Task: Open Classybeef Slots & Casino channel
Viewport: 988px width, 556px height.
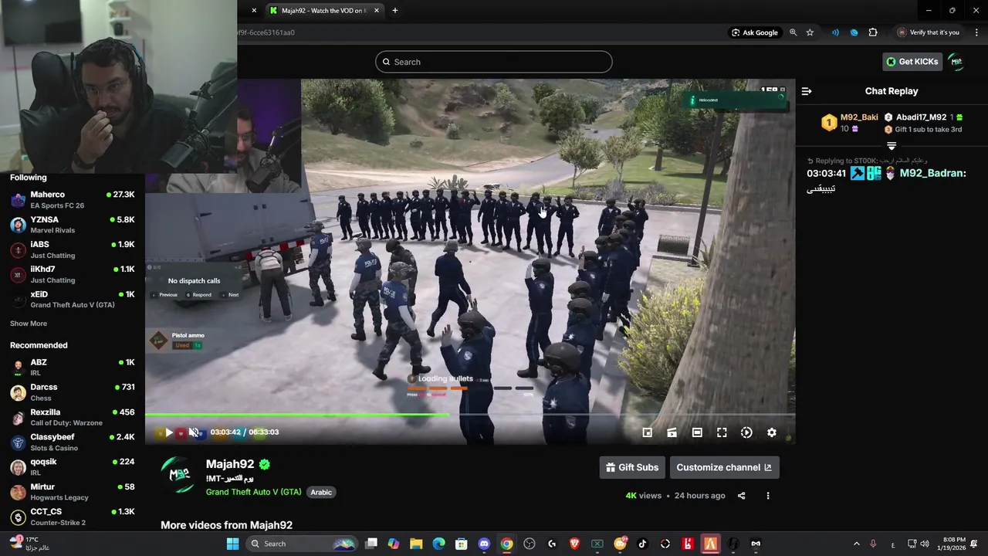Action: click(x=73, y=442)
